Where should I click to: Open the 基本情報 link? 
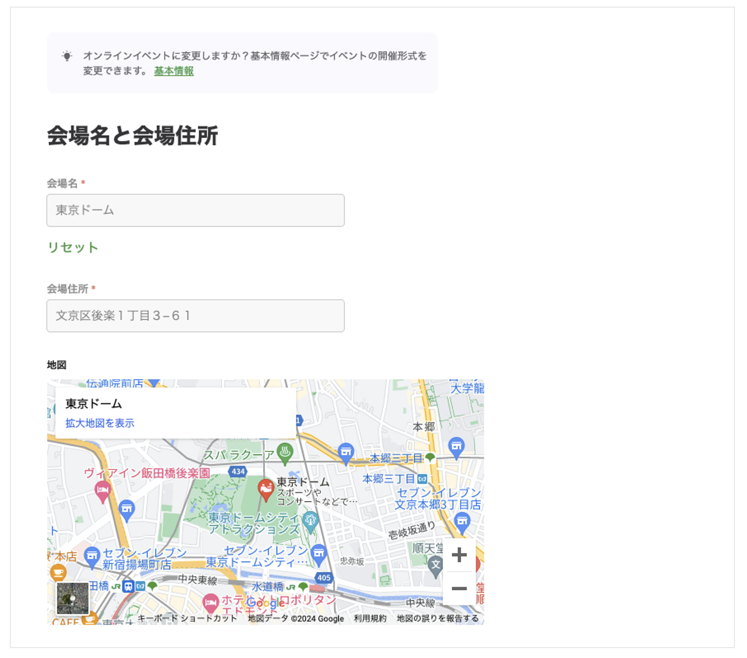coord(174,71)
